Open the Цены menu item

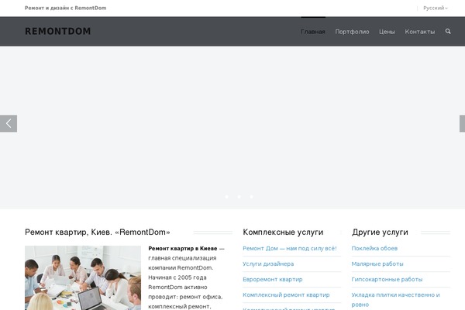tap(387, 32)
